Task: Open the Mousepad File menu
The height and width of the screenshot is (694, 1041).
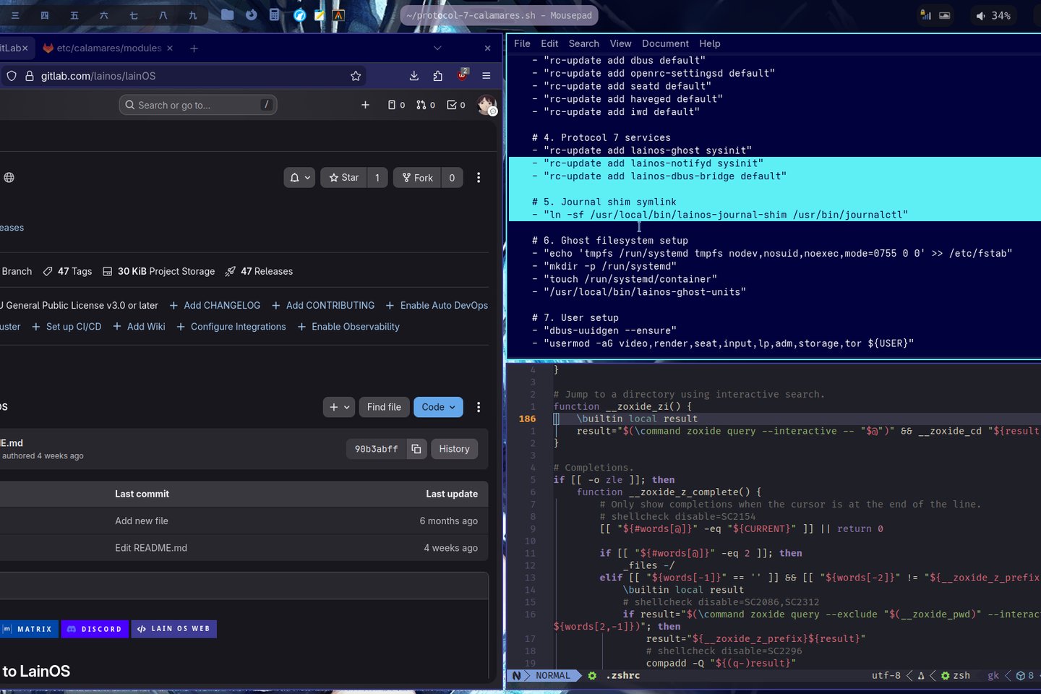Action: (522, 43)
